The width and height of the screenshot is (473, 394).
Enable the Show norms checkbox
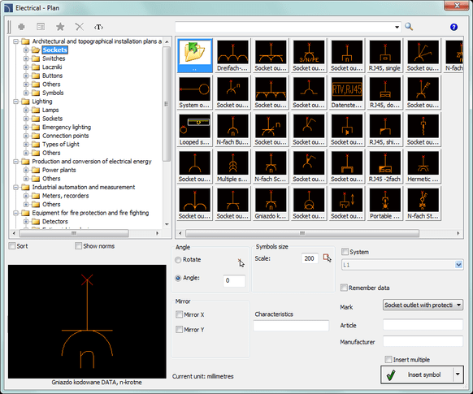[78, 246]
